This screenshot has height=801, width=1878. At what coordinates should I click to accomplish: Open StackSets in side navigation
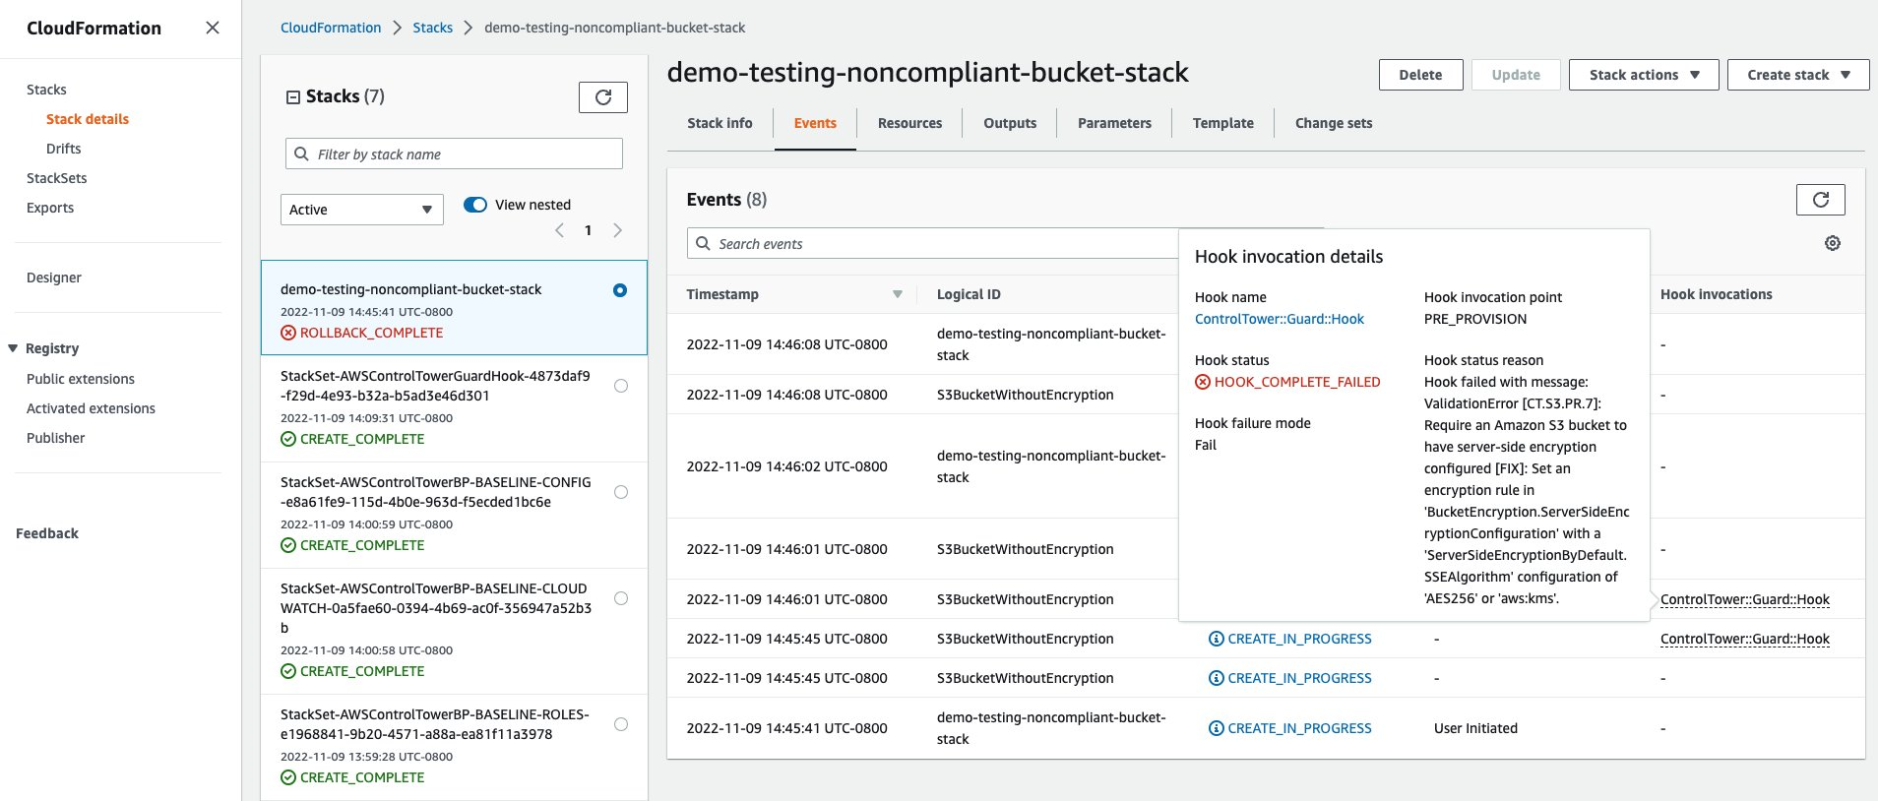[x=57, y=178]
